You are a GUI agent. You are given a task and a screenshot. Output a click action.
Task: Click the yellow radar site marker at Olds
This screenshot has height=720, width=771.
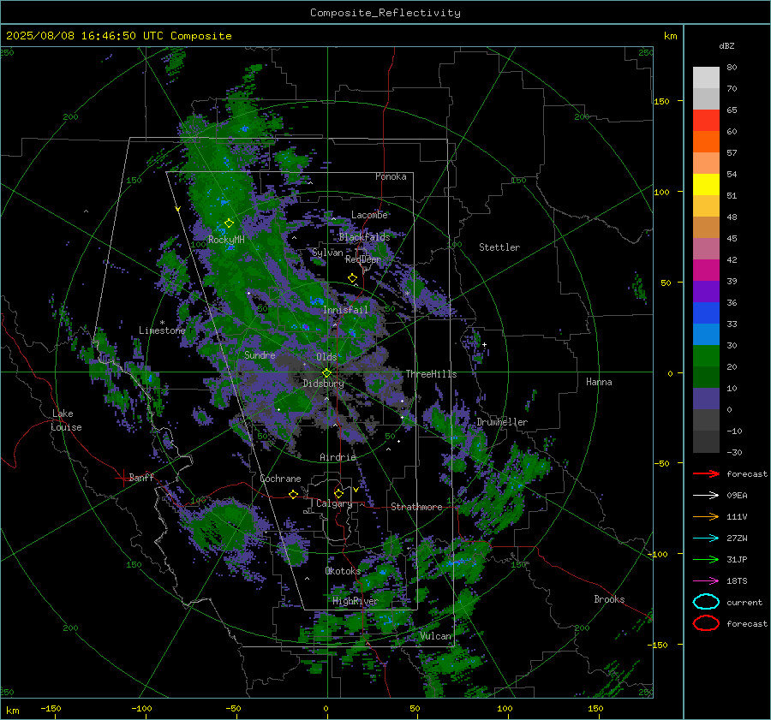(x=326, y=373)
